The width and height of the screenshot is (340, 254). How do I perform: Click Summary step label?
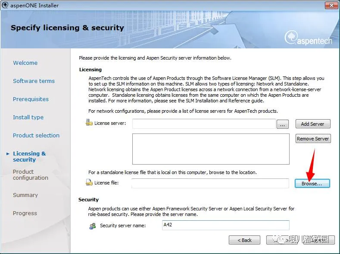(x=25, y=195)
